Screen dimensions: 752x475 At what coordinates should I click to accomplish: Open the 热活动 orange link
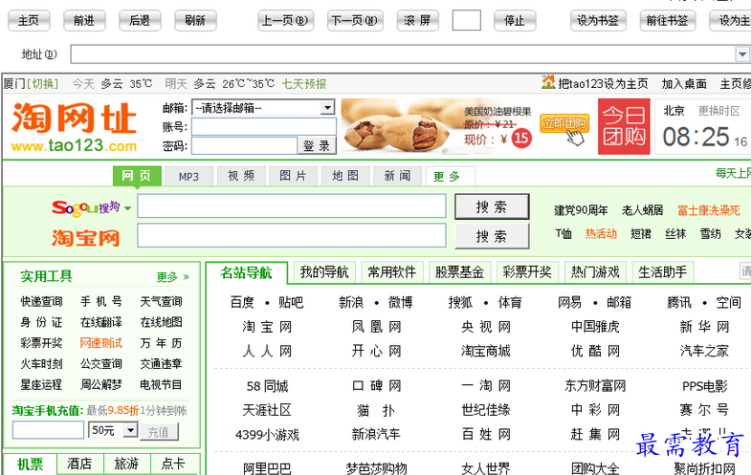coord(601,234)
